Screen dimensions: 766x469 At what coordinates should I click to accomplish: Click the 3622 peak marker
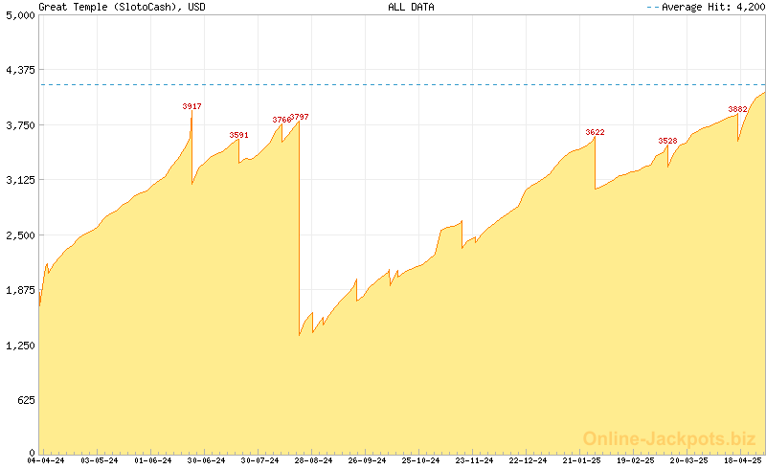pos(595,132)
